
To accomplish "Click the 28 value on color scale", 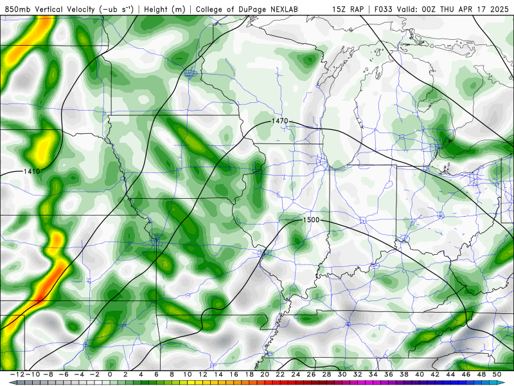I will (x=326, y=374).
